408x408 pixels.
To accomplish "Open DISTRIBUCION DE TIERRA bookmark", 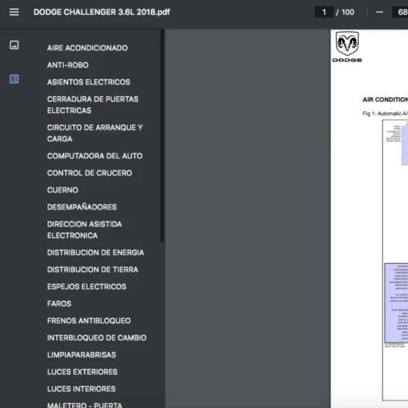I will point(92,269).
